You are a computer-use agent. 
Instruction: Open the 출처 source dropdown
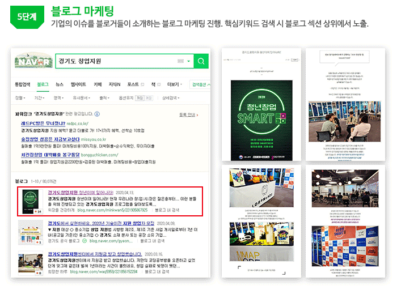[104, 98]
